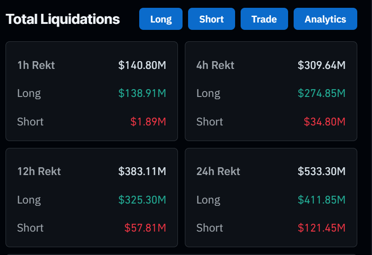The width and height of the screenshot is (372, 255).
Task: Click the 24h Long value $411.85M
Action: coord(321,200)
